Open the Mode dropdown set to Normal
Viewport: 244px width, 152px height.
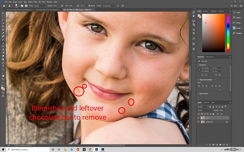tap(40, 6)
